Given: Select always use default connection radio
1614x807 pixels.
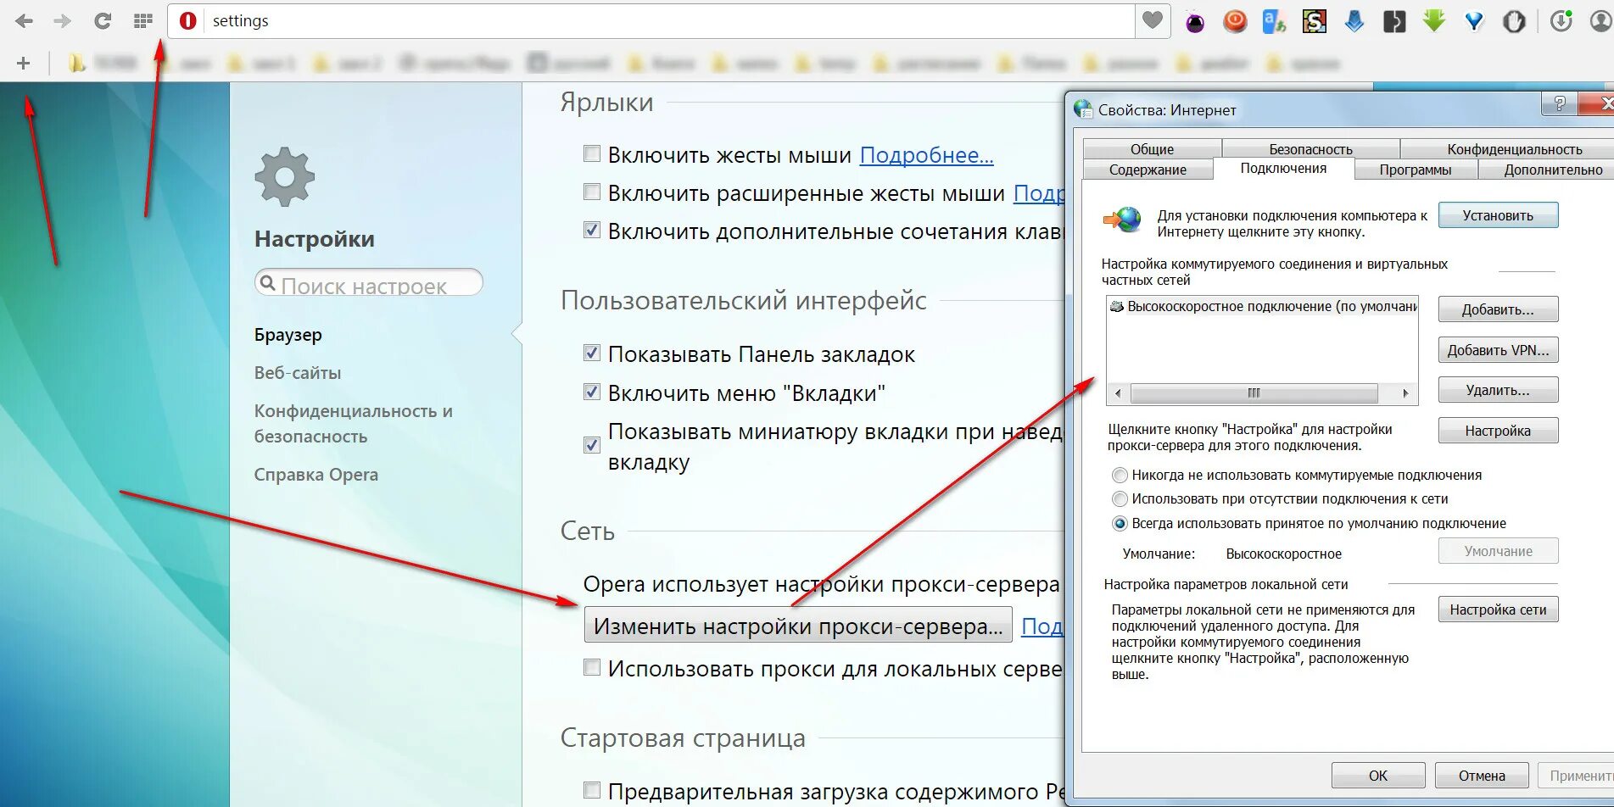Looking at the screenshot, I should pos(1120,524).
